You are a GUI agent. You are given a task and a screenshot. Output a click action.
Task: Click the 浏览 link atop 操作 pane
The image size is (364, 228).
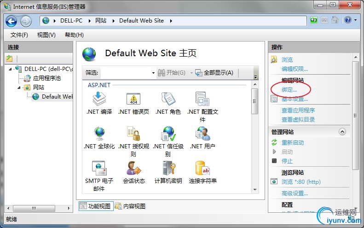(x=287, y=60)
